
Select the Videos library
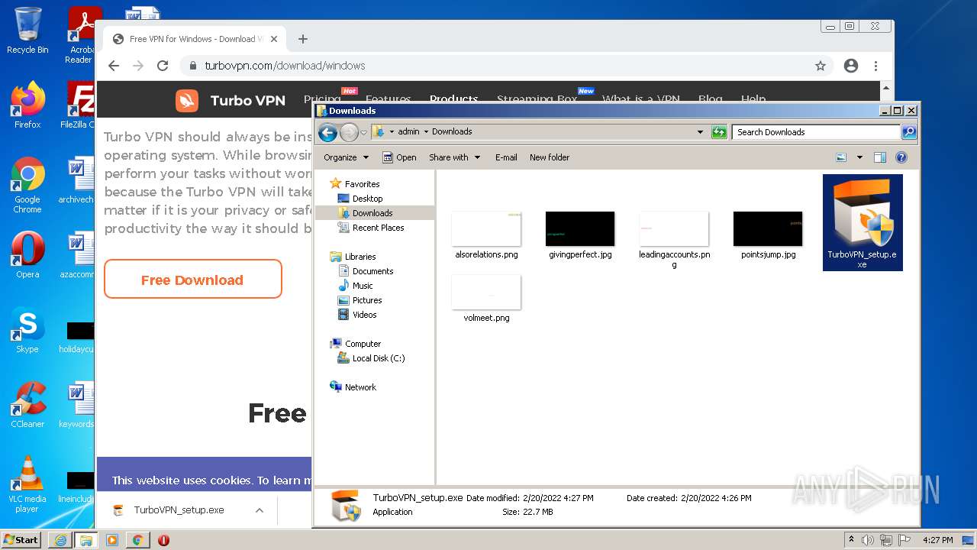tap(364, 315)
